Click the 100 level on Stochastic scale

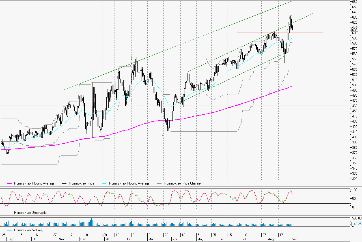(354, 190)
